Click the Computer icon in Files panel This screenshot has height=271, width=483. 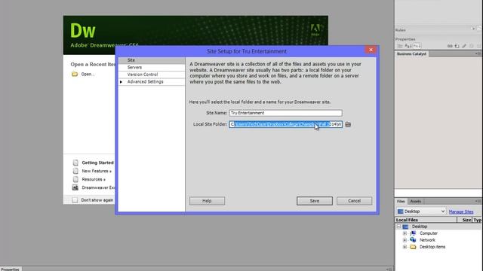click(x=413, y=233)
